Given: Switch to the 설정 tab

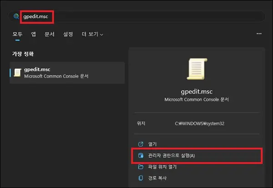Looking at the screenshot, I should (x=68, y=34).
